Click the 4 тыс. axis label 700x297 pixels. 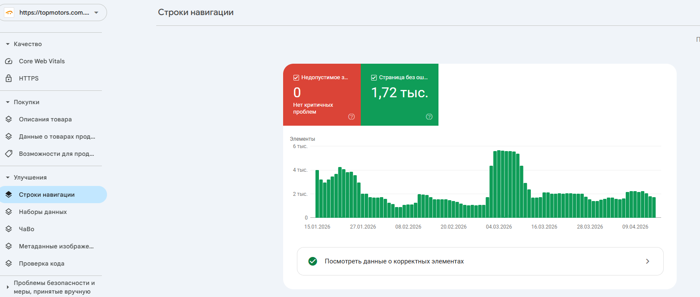click(x=300, y=170)
